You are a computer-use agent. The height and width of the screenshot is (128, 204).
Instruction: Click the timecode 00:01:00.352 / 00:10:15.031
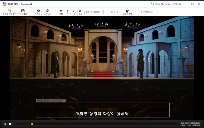coord(190,123)
